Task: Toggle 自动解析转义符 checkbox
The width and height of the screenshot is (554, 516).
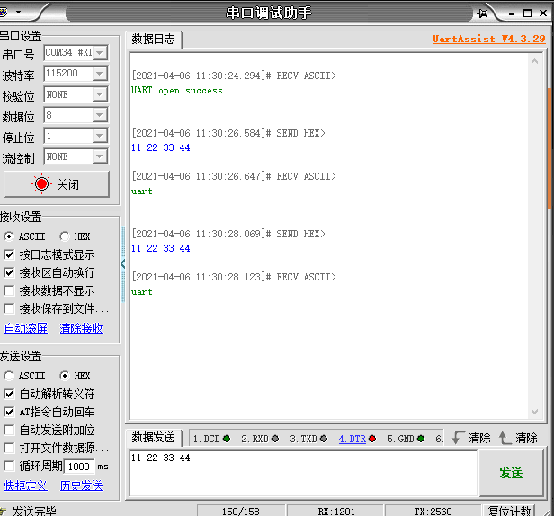Action: (9, 394)
